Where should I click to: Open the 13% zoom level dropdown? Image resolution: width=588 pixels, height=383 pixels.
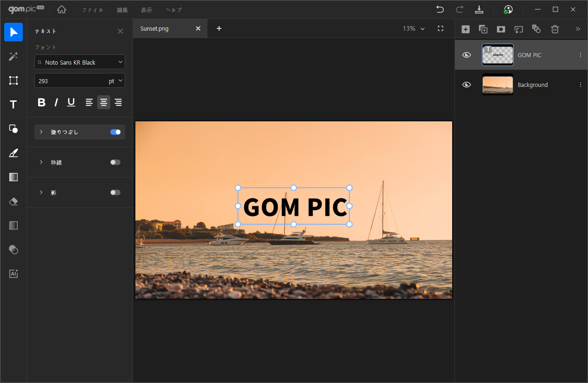(414, 29)
